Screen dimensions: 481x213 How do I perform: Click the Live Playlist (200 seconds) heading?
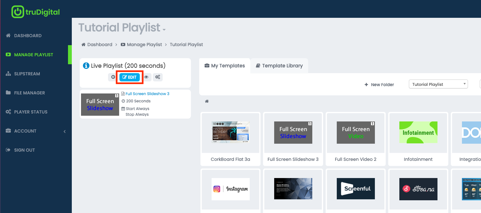(128, 66)
